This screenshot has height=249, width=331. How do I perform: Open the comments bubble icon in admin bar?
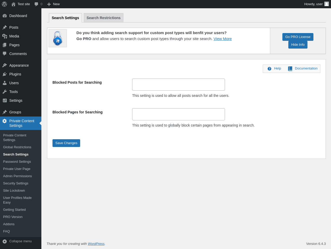pyautogui.click(x=36, y=4)
